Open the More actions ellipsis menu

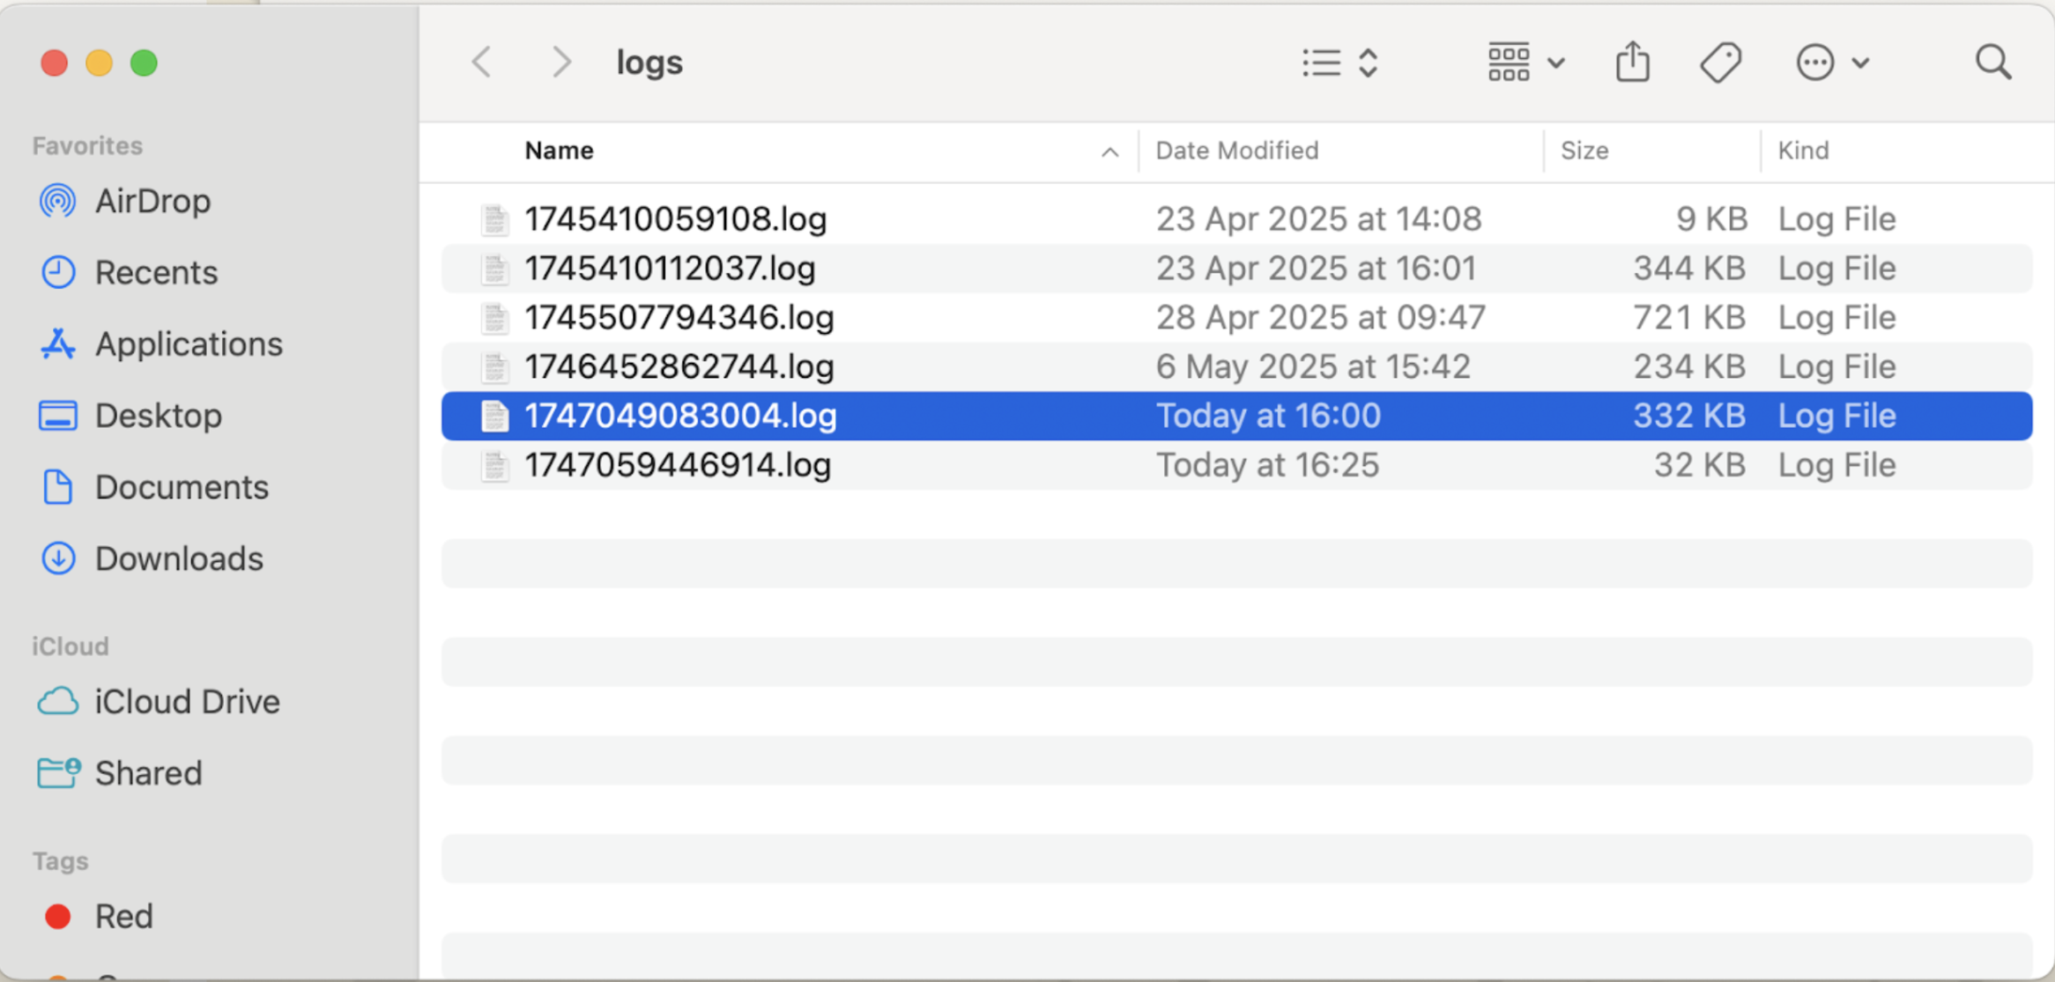click(1832, 63)
